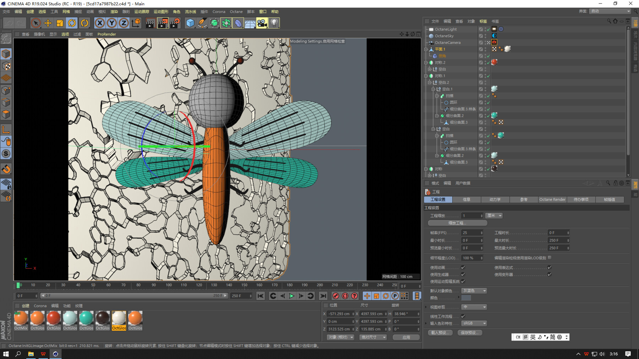Toggle 对称.2 enable checkmark
The height and width of the screenshot is (359, 639).
click(488, 63)
